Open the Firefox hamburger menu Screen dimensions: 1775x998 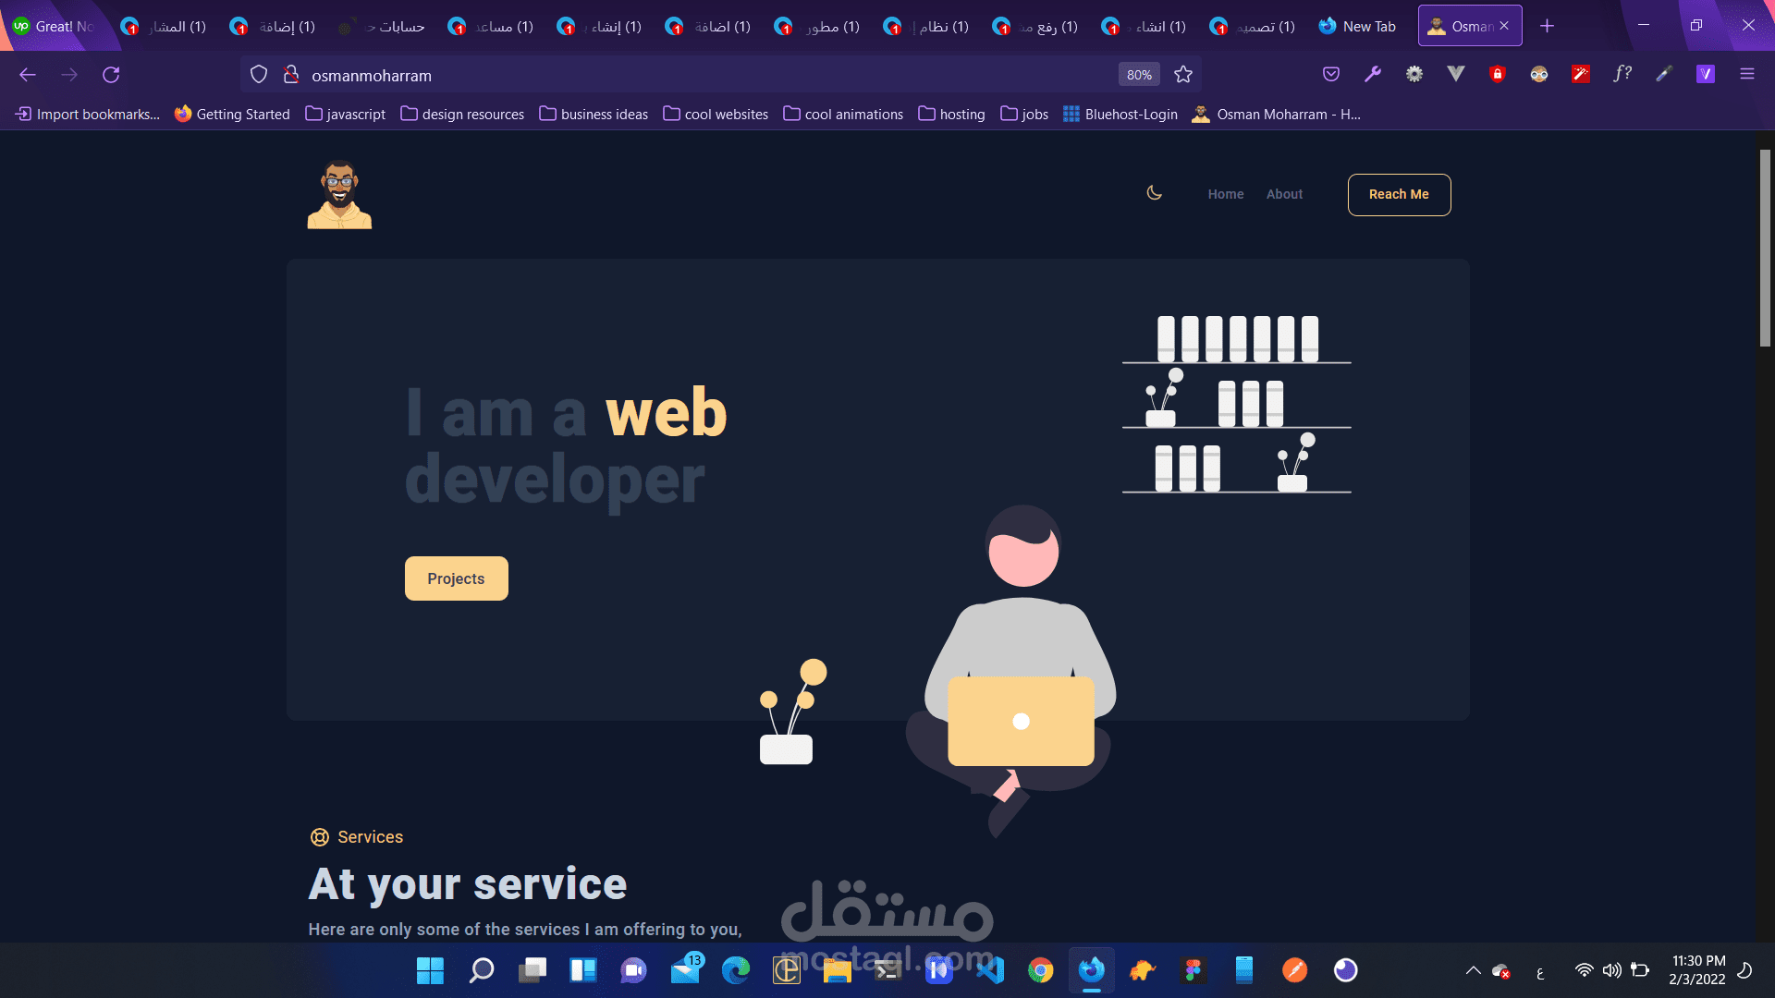[x=1747, y=74]
